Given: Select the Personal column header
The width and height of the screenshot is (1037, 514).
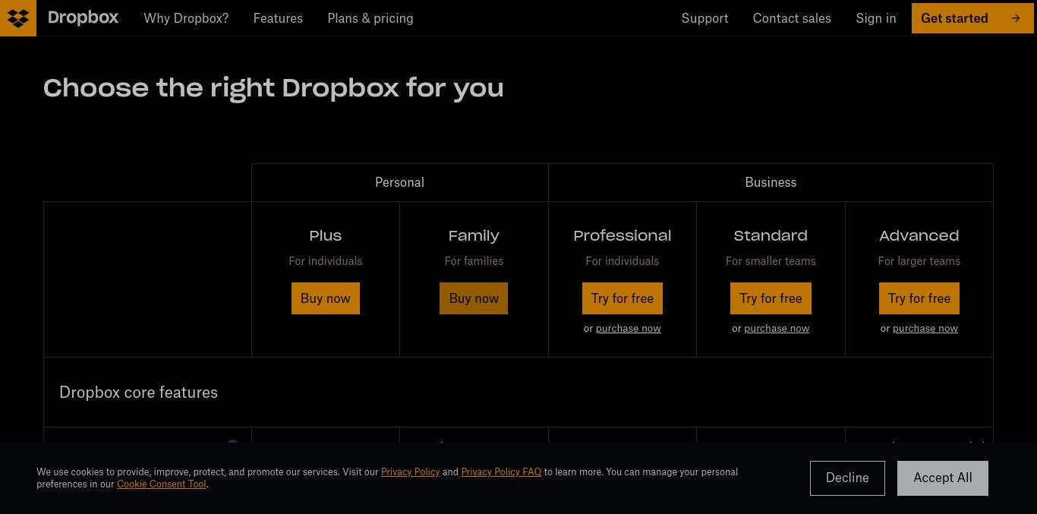Looking at the screenshot, I should click(x=399, y=182).
